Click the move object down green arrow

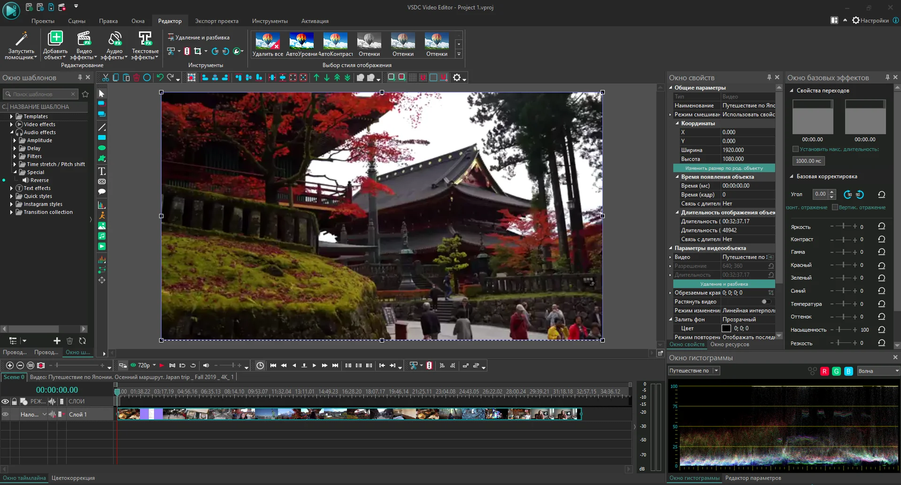[x=327, y=78]
